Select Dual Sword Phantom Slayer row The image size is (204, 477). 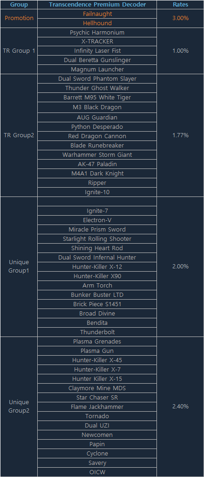click(97, 79)
